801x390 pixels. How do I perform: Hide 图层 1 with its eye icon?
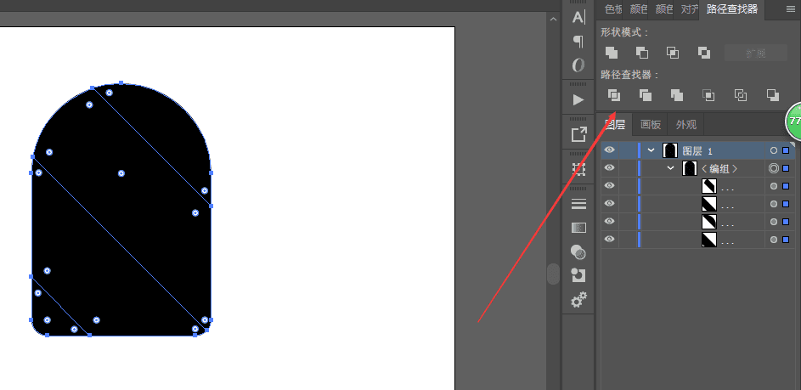[x=609, y=150]
